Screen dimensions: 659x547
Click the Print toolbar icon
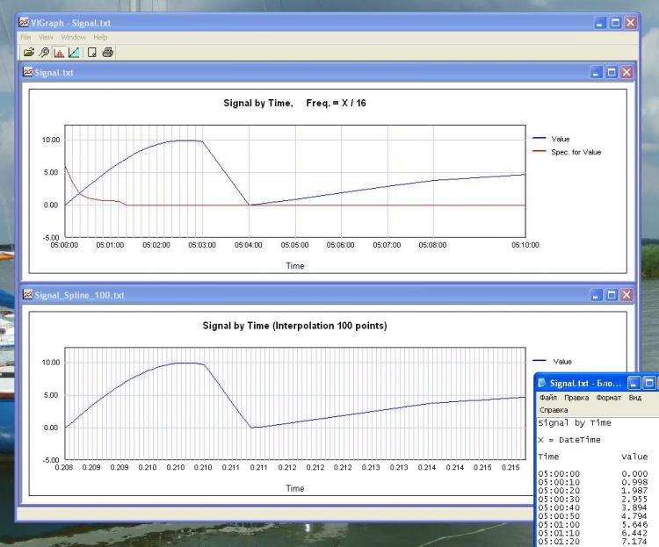pos(107,53)
